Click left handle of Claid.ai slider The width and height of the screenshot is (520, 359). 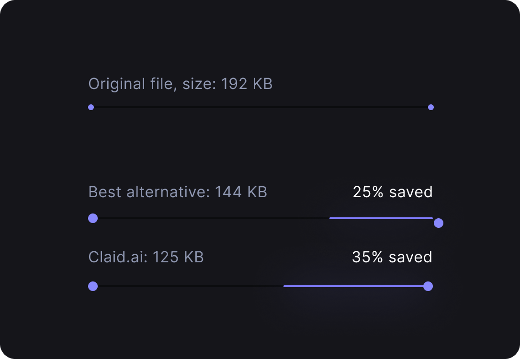point(93,286)
